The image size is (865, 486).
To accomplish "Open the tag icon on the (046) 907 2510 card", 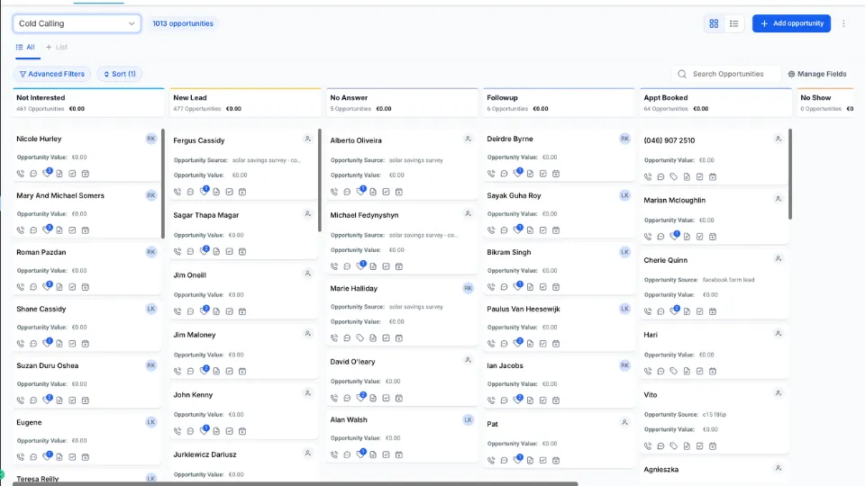I will (674, 177).
